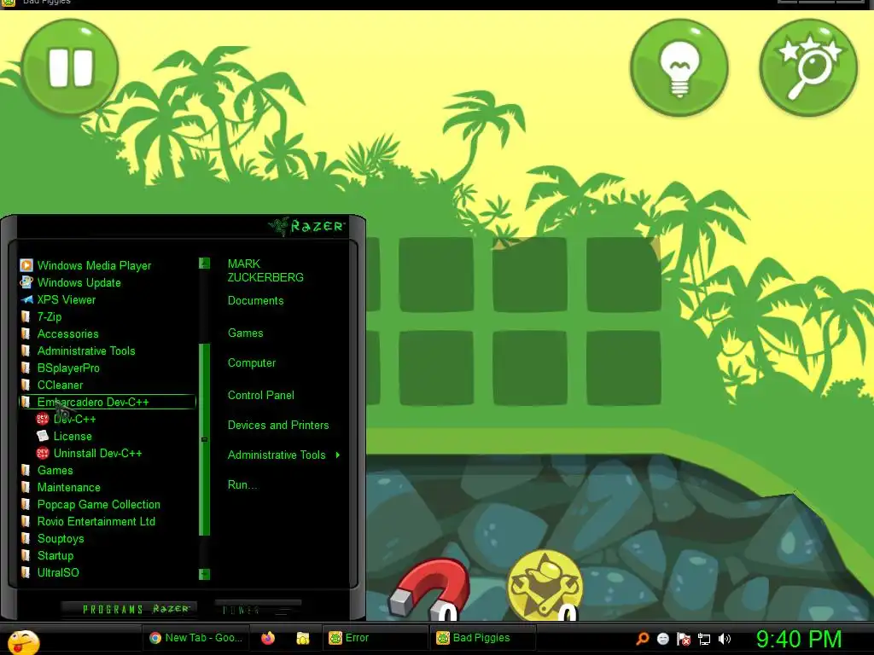Open the network tray icon
The height and width of the screenshot is (655, 874).
tap(704, 639)
